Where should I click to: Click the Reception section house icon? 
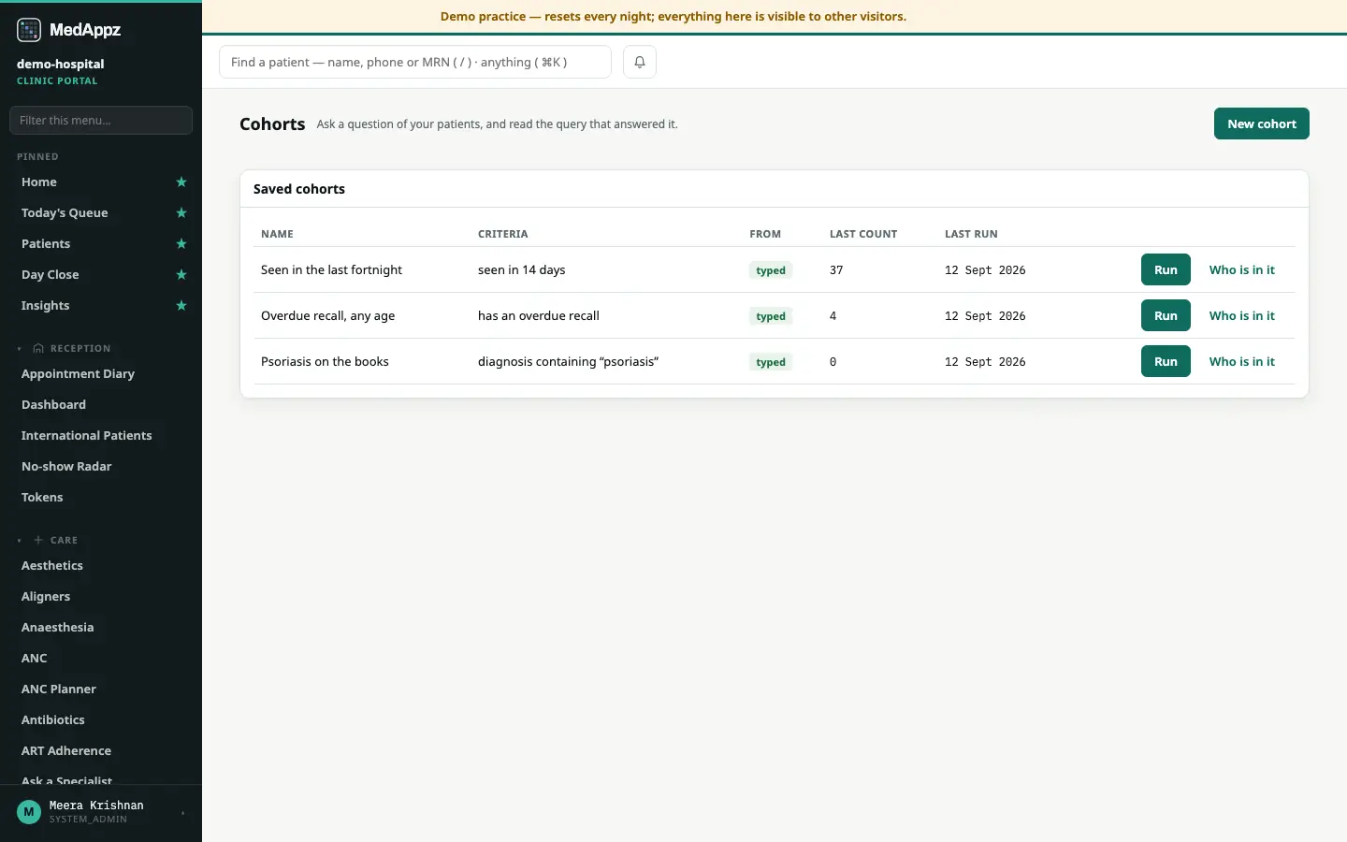38,348
